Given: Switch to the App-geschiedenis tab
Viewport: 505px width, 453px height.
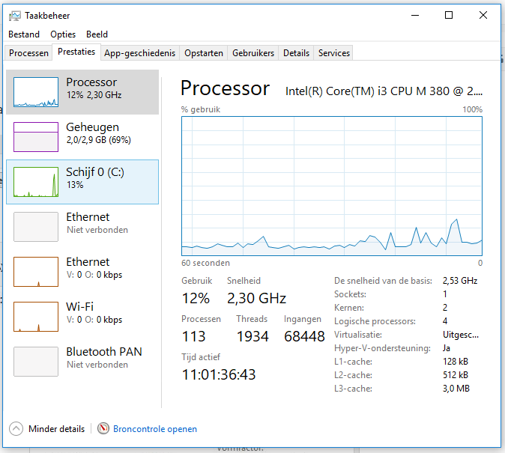Looking at the screenshot, I should pos(139,53).
